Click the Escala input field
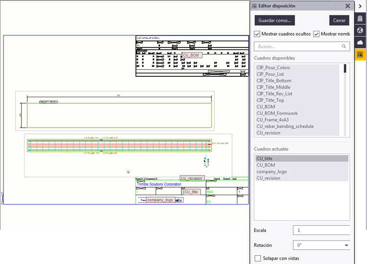 [x=321, y=230]
